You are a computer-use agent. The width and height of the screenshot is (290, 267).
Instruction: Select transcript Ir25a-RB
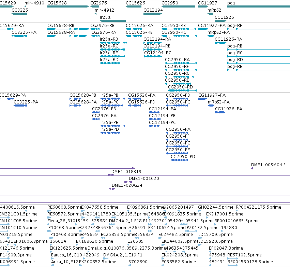pyautogui.click(x=109, y=39)
